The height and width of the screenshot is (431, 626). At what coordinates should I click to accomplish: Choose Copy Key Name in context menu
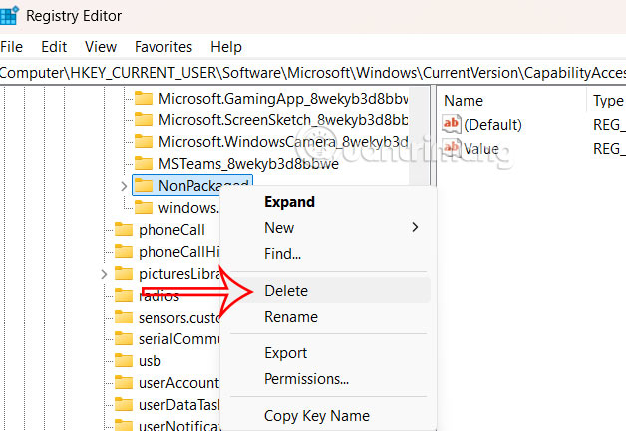(x=317, y=416)
